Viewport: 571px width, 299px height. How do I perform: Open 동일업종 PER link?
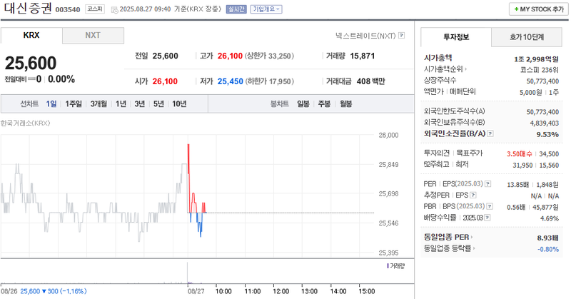coord(448,237)
